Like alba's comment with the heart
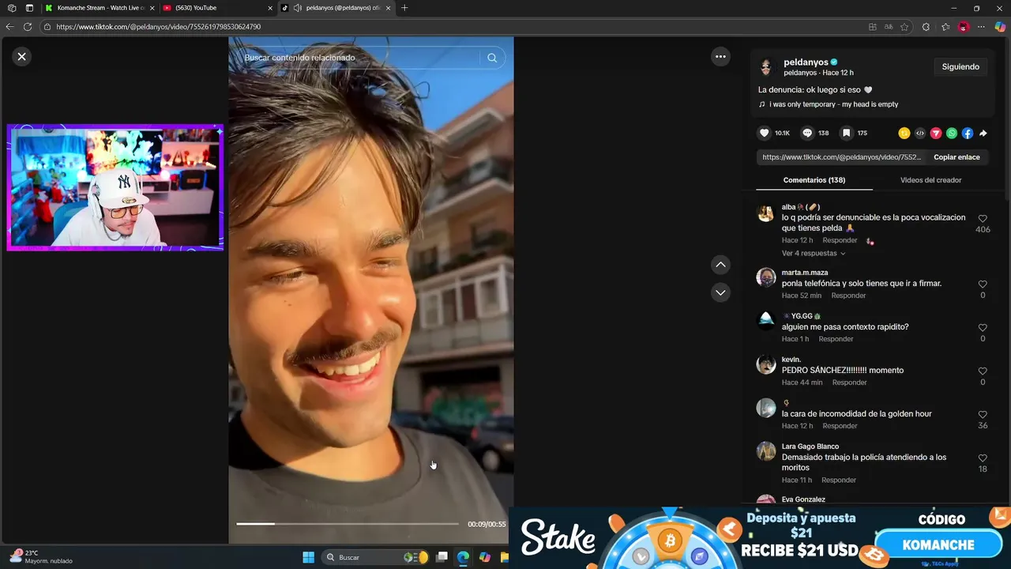The height and width of the screenshot is (569, 1011). point(983,219)
